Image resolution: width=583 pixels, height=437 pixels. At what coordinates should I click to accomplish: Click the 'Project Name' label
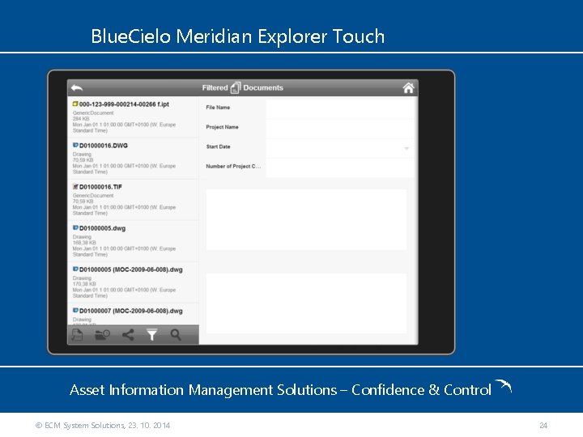pyautogui.click(x=223, y=127)
